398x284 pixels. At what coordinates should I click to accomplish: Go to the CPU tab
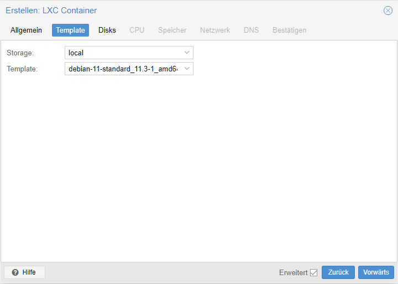(x=137, y=30)
